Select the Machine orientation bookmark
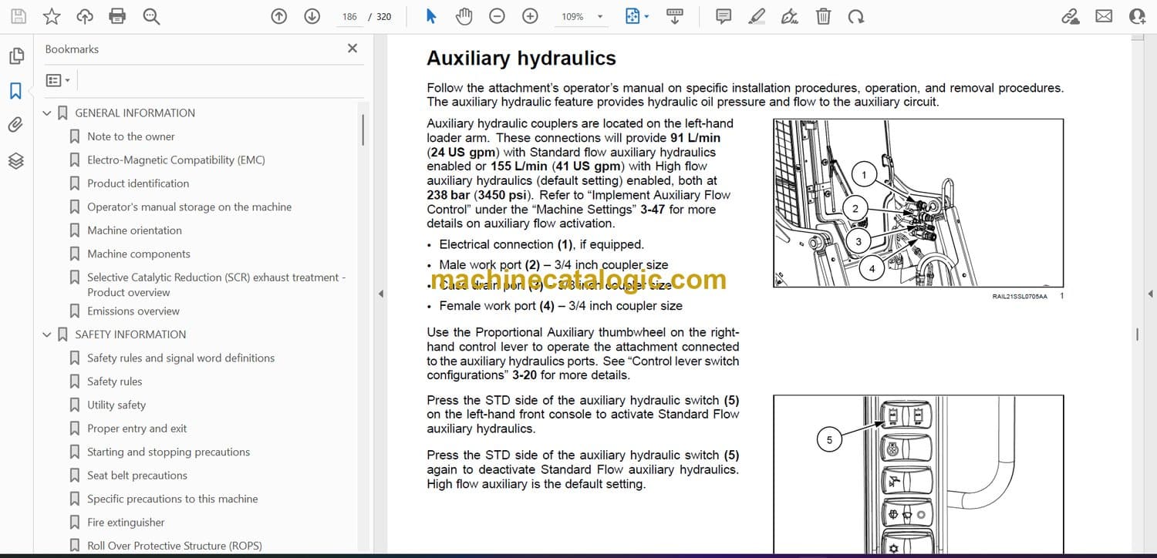The height and width of the screenshot is (558, 1157). tap(134, 230)
